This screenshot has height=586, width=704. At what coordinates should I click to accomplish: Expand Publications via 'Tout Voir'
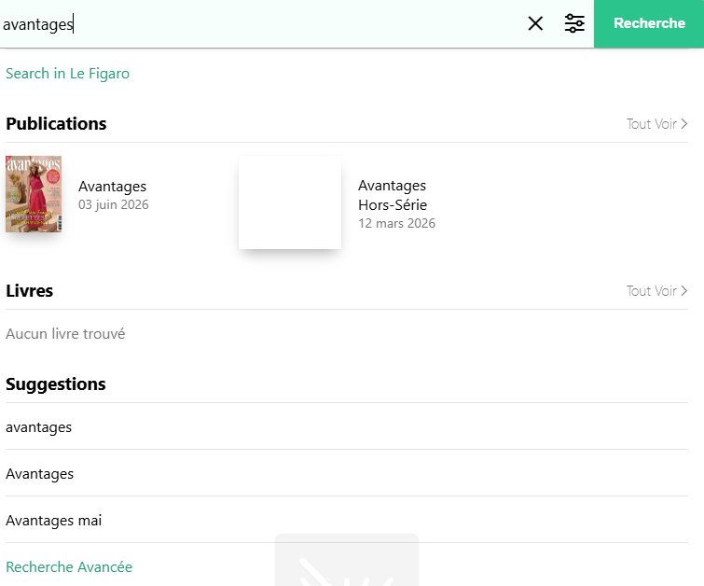click(656, 123)
